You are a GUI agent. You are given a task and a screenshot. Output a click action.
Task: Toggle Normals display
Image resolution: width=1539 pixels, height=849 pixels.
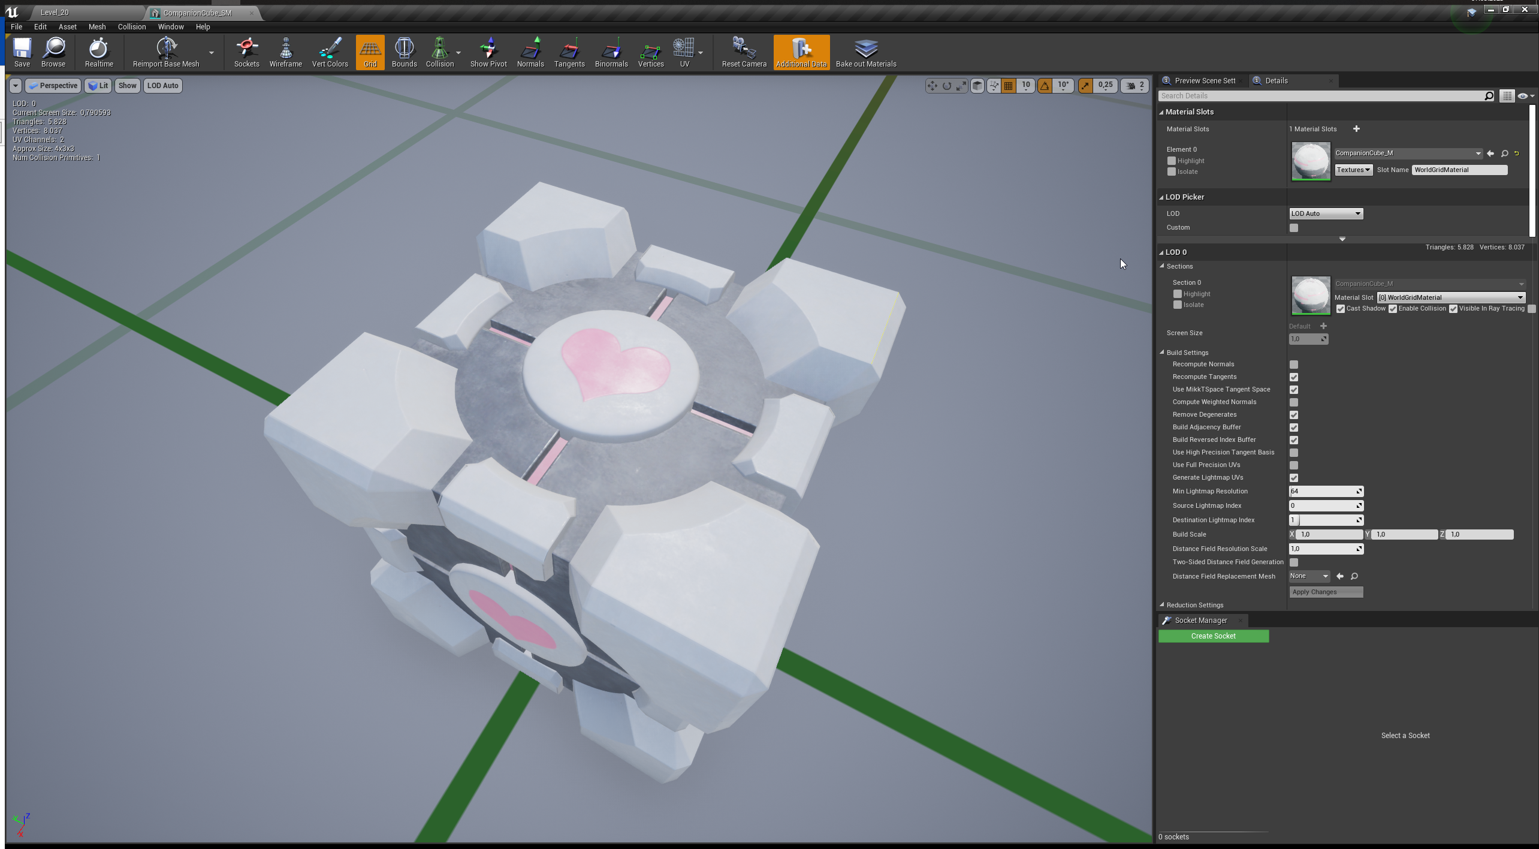(530, 52)
